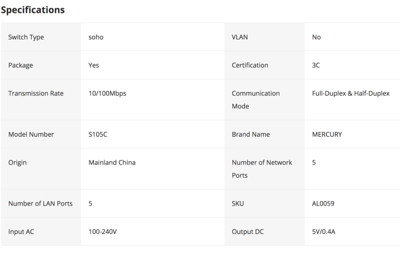Image resolution: width=400 pixels, height=260 pixels.
Task: Click the Certification value '3C'
Action: (x=316, y=65)
